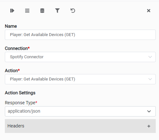Open the lines list icon in toolbar
The width and height of the screenshot is (159, 140).
(x=27, y=11)
